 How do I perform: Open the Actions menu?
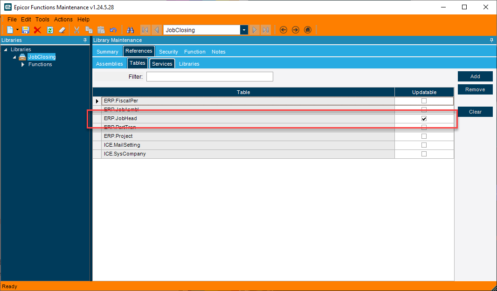[63, 19]
